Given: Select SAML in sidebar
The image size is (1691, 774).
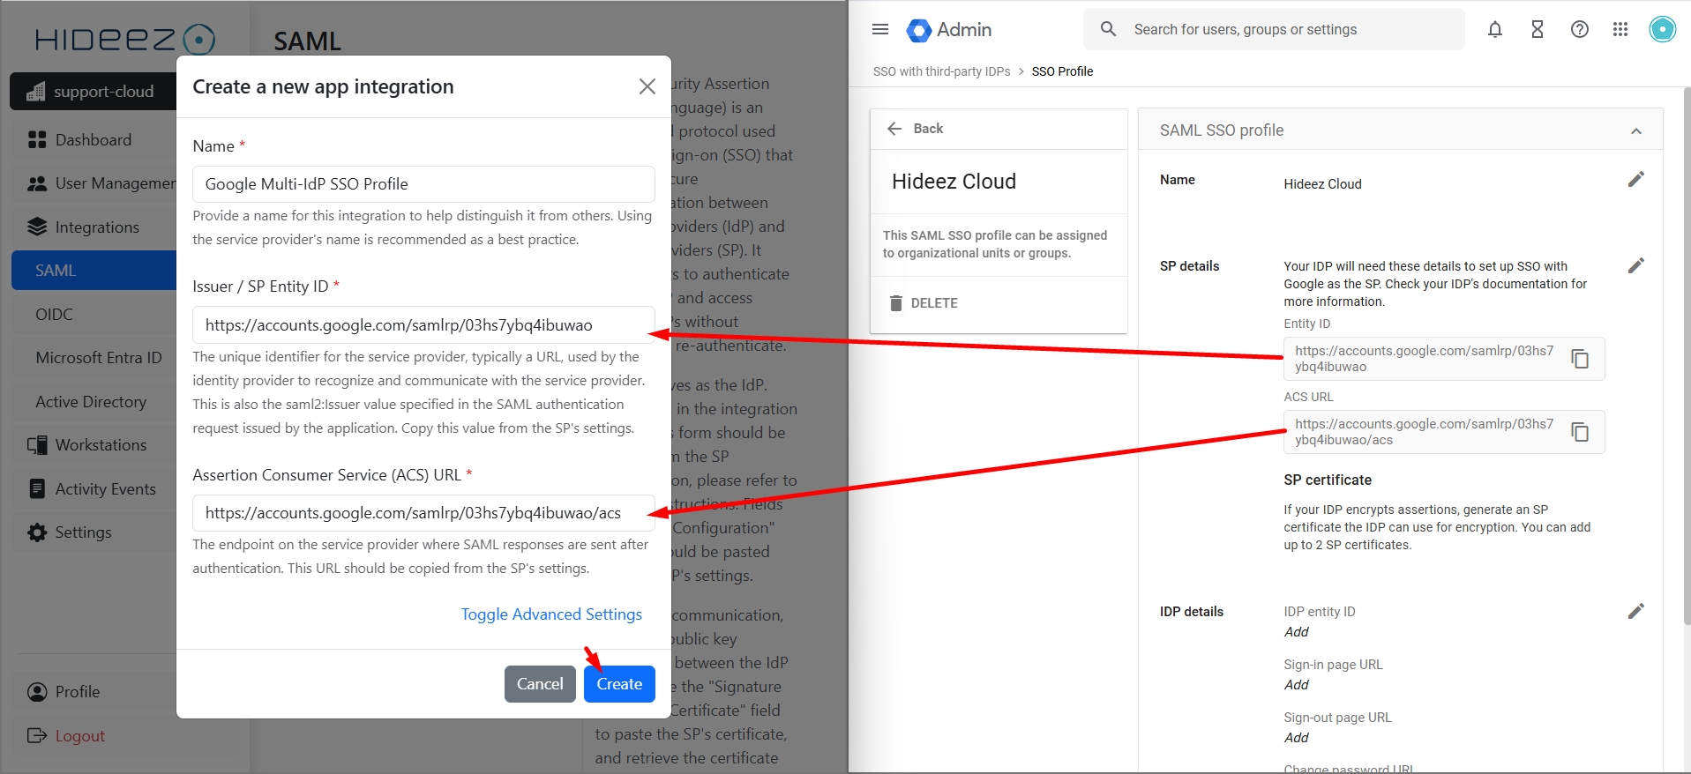Looking at the screenshot, I should click(94, 271).
